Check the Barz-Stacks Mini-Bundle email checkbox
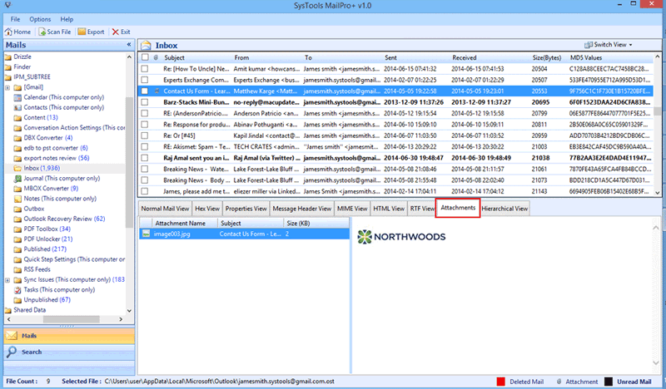This screenshot has width=666, height=389. [x=145, y=102]
